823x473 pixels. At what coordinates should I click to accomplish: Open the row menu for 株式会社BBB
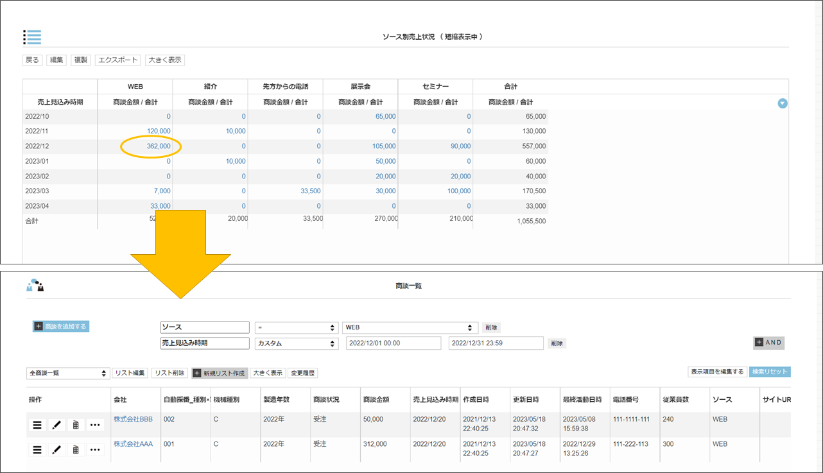[37, 425]
